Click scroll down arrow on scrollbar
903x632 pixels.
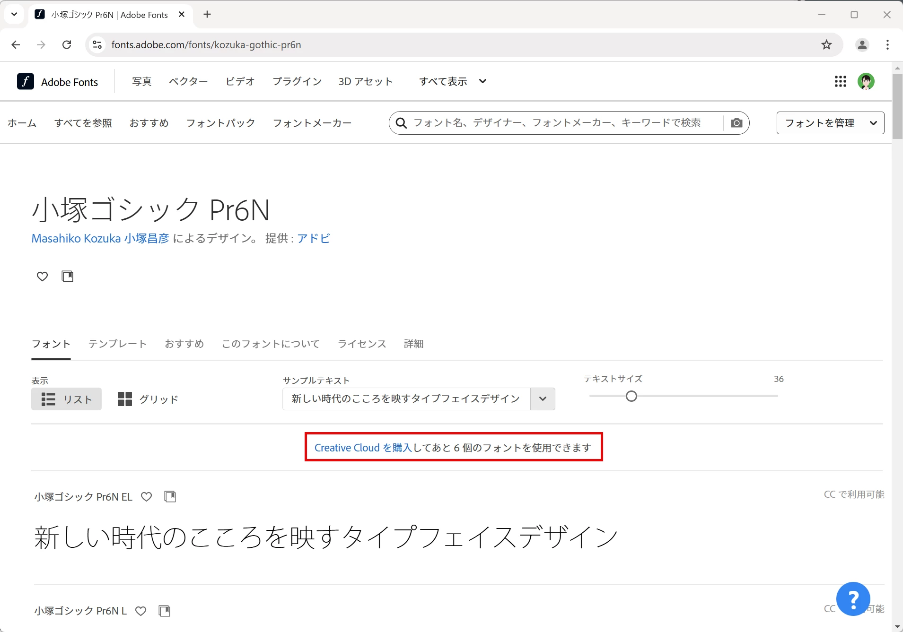click(x=897, y=627)
